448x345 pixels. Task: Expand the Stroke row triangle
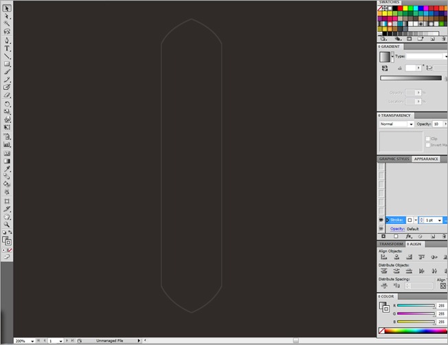coord(388,220)
